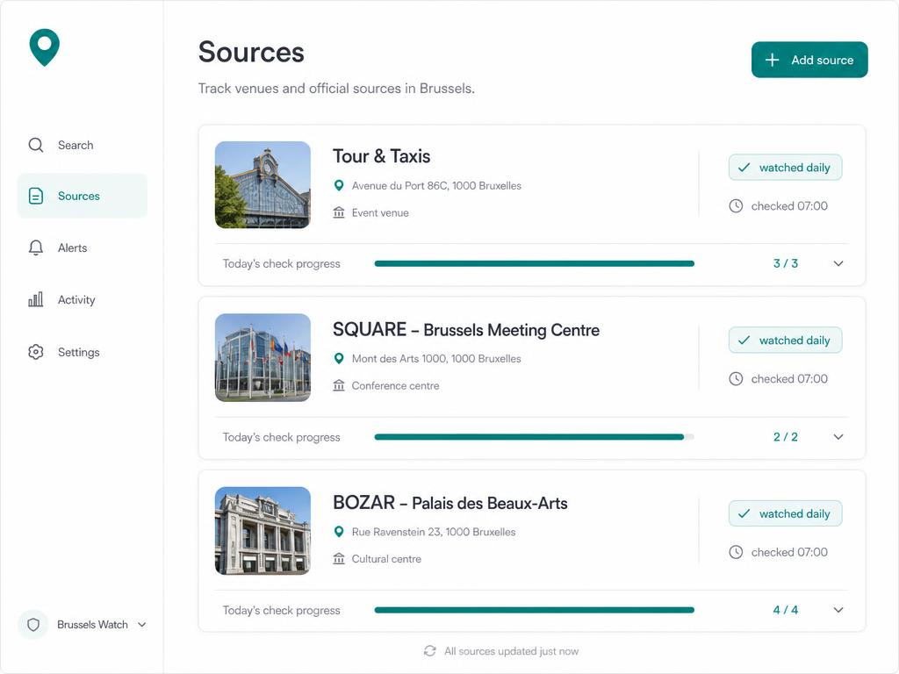Click checked 07:00 in BOZAR card

click(789, 552)
